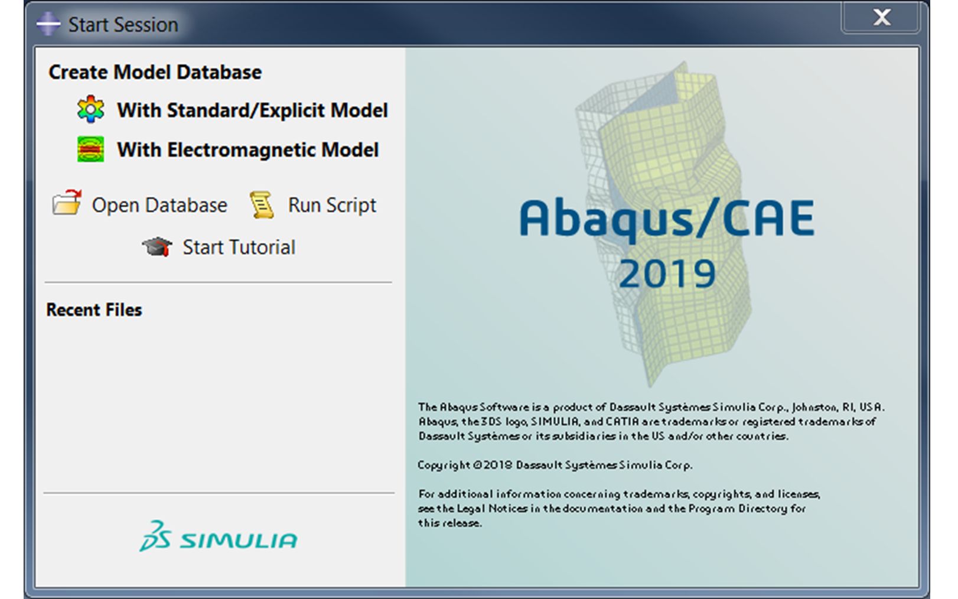Click the Create Model Database heading
This screenshot has width=958, height=599.
coord(155,72)
